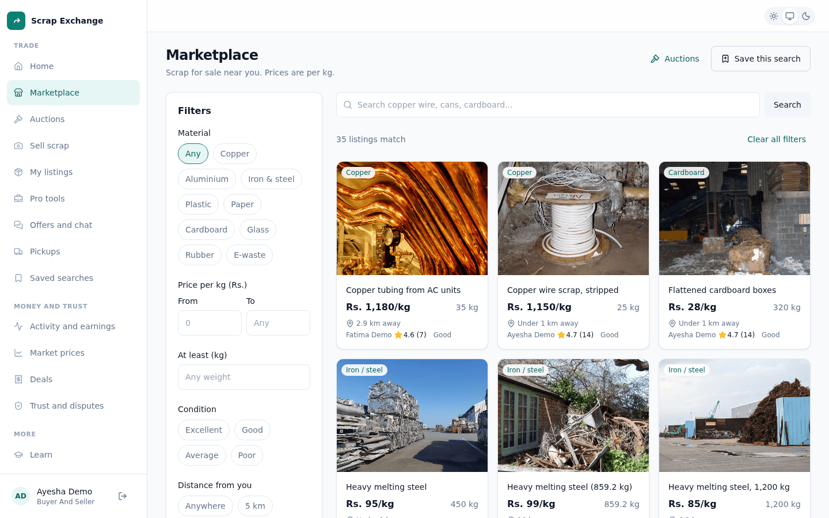Click the Auctions gavel icon in sidebar
The width and height of the screenshot is (829, 518).
point(18,119)
